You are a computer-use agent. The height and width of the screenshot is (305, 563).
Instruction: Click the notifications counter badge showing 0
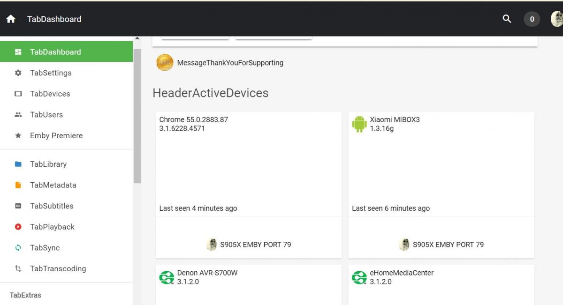pos(532,19)
